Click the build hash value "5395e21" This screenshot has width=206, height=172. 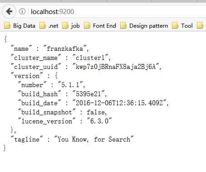(88, 94)
